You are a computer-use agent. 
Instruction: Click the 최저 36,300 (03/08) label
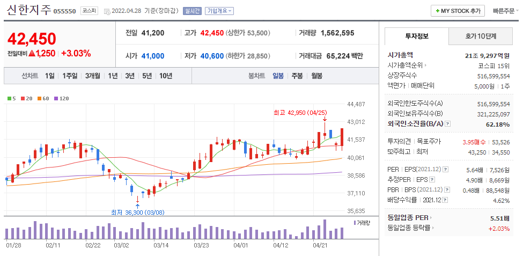pyautogui.click(x=137, y=213)
